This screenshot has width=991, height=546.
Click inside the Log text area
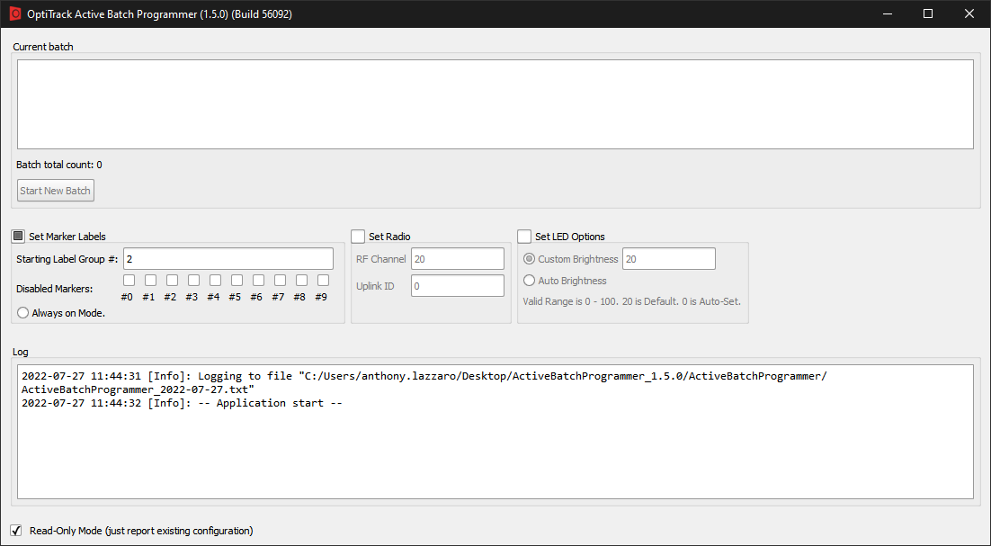click(x=495, y=432)
